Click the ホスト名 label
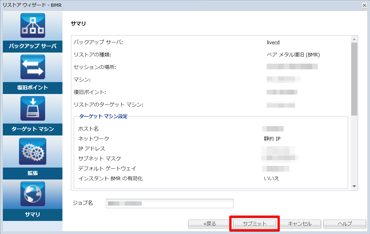 [89, 129]
